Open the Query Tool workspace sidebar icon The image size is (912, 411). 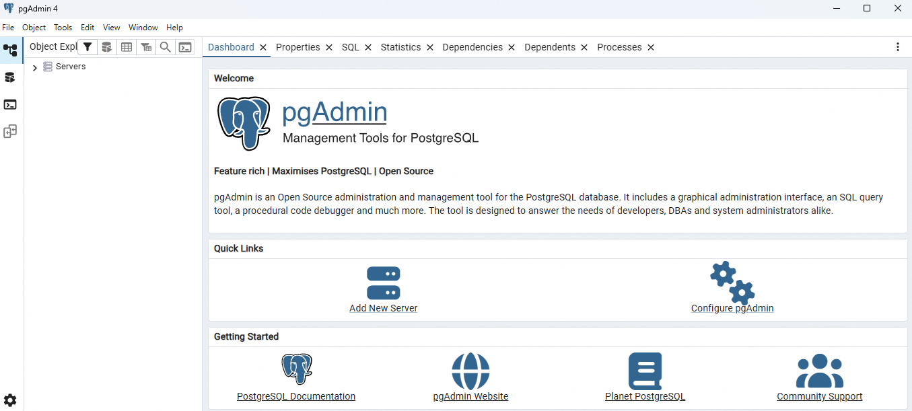point(10,77)
